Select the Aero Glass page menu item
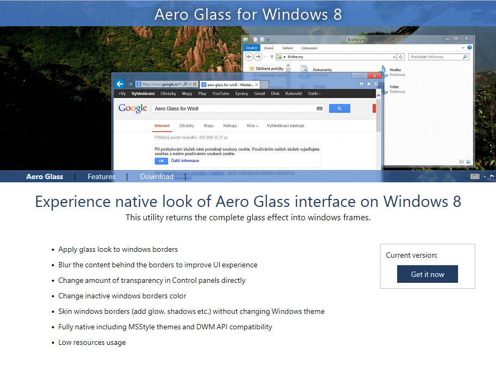 (44, 176)
